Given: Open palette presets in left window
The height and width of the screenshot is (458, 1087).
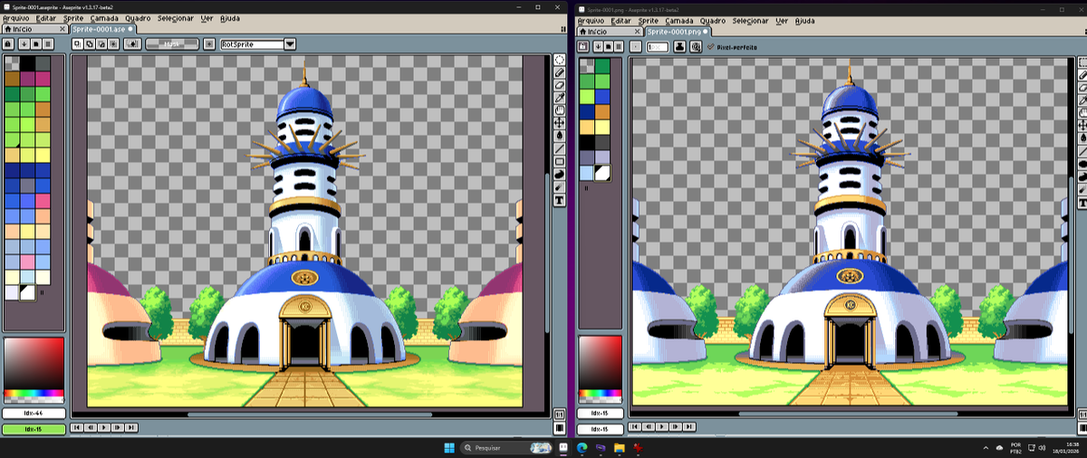Looking at the screenshot, I should click(35, 43).
